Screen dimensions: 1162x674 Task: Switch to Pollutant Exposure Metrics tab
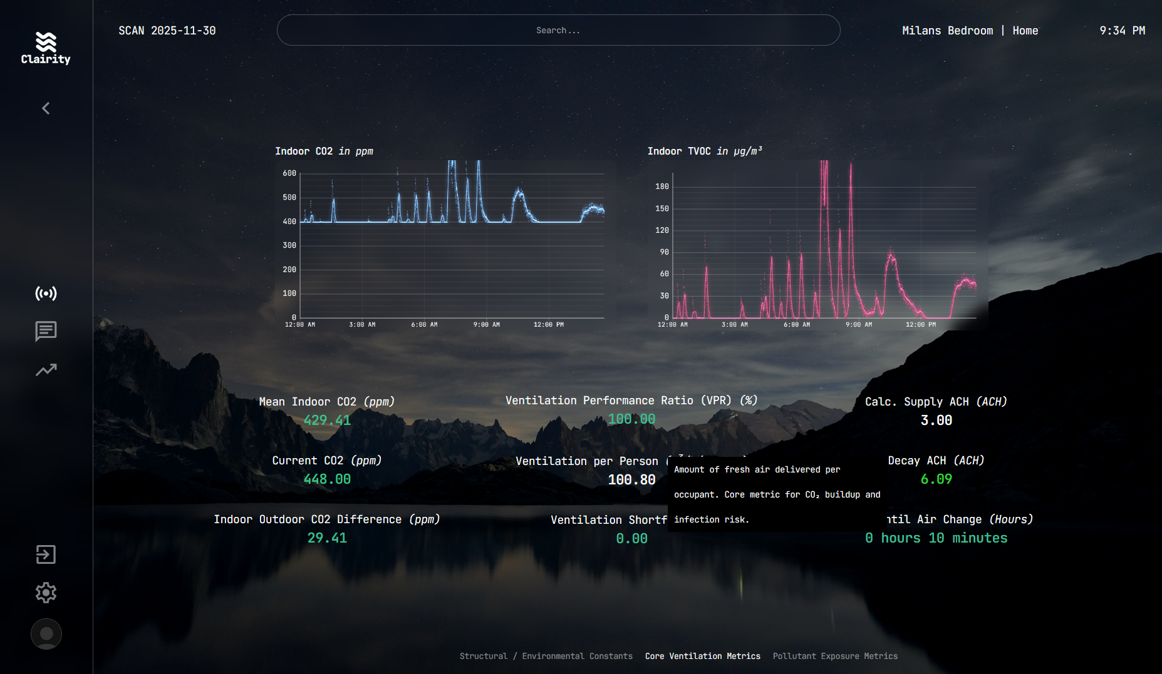[x=834, y=656]
